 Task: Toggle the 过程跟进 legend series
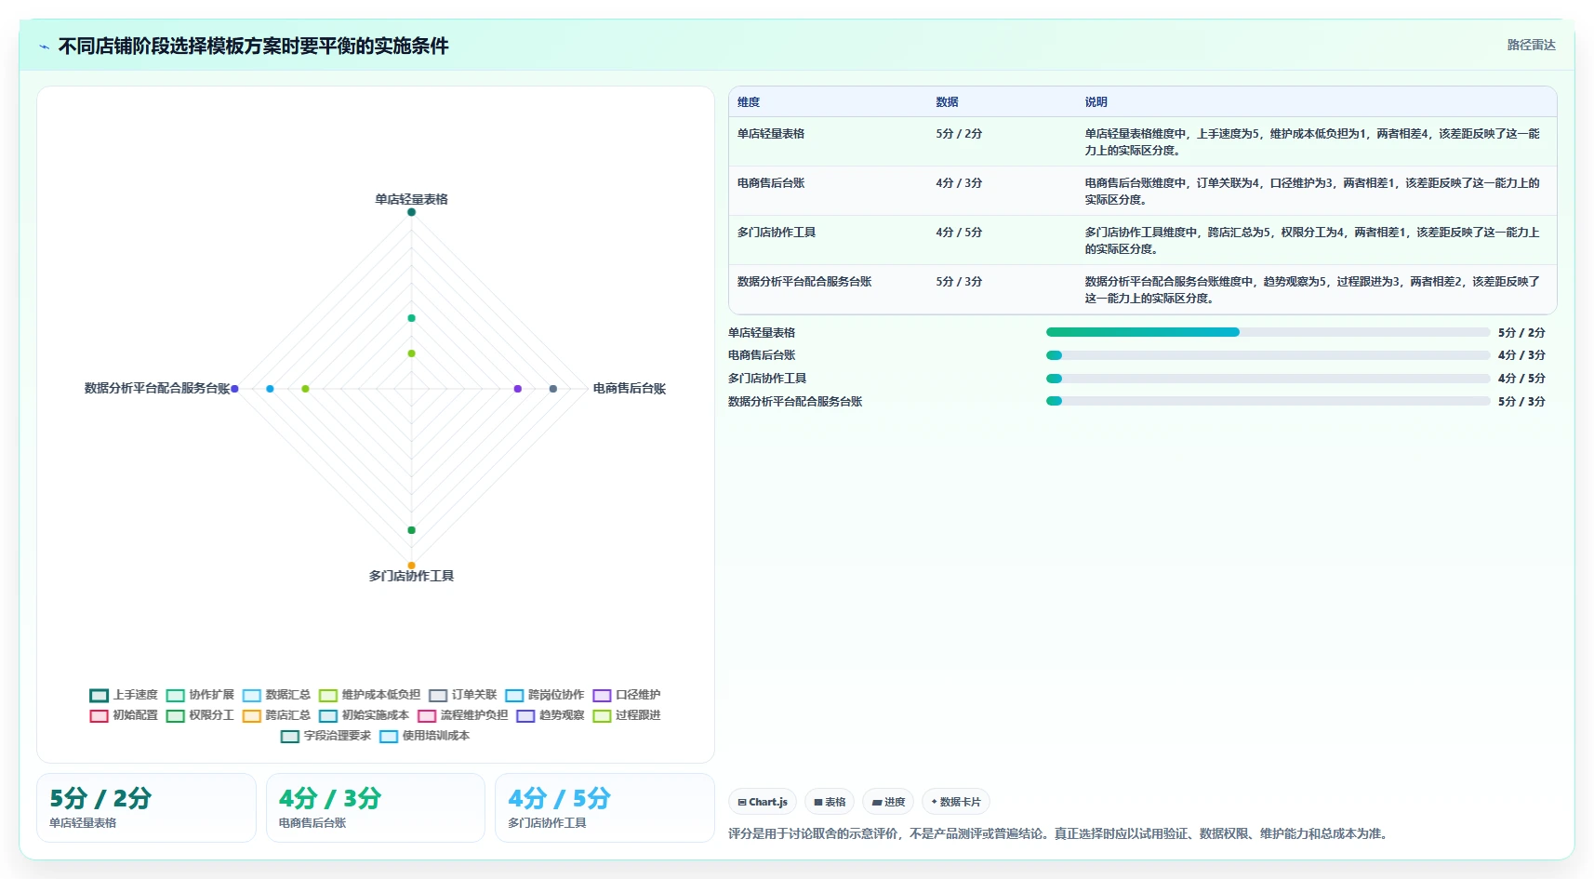coord(626,715)
